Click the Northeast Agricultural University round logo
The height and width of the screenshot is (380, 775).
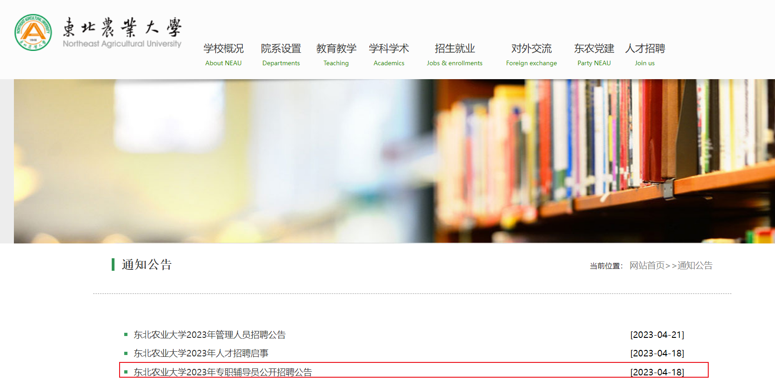[33, 32]
